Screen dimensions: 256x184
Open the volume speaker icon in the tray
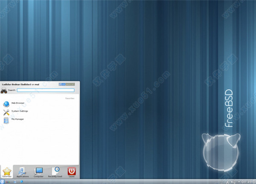coord(233,182)
